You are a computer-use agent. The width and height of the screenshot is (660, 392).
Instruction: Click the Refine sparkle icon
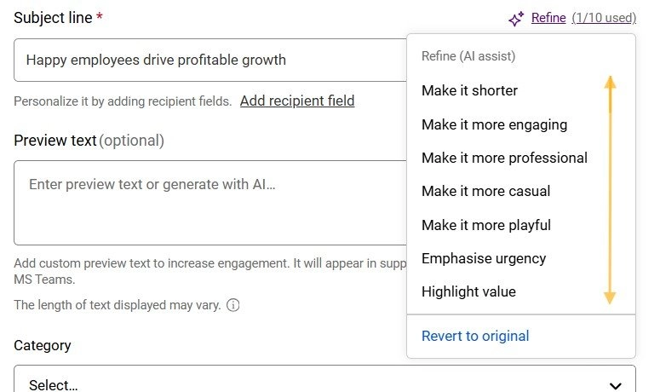tap(516, 18)
